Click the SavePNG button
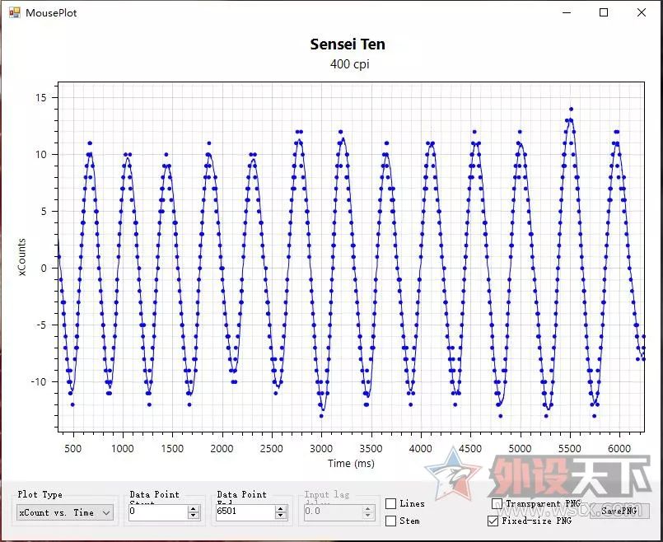 [619, 511]
